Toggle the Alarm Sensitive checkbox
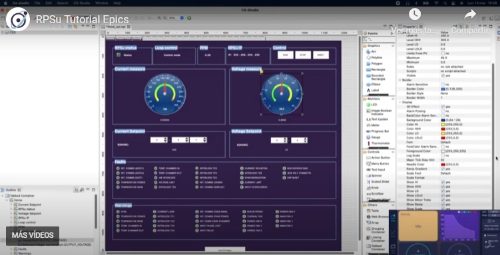 [x=443, y=84]
